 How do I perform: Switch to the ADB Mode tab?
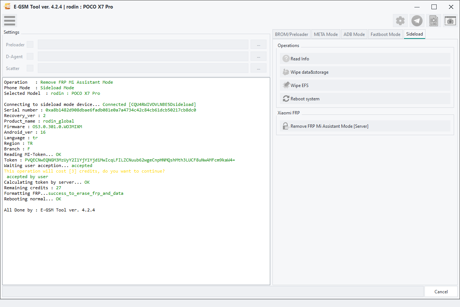[x=354, y=34]
